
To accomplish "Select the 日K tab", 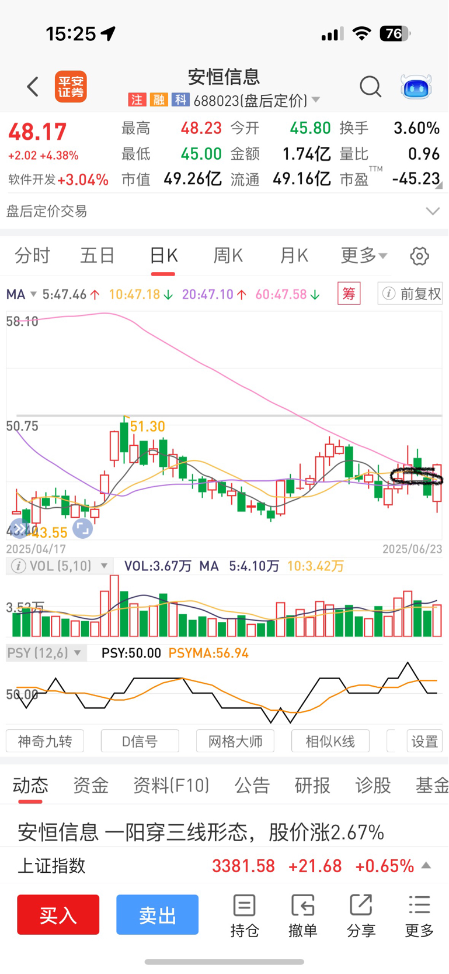I will 163,256.
